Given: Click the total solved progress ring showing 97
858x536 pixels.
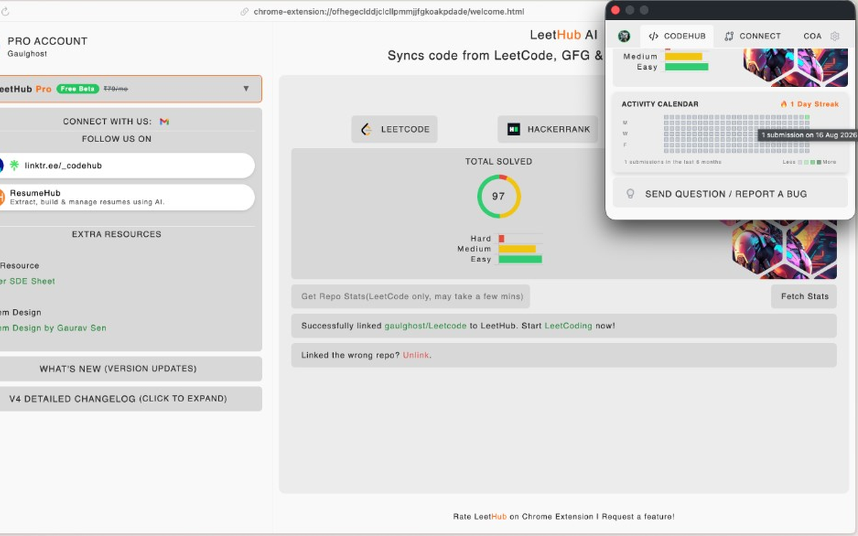Looking at the screenshot, I should (499, 196).
